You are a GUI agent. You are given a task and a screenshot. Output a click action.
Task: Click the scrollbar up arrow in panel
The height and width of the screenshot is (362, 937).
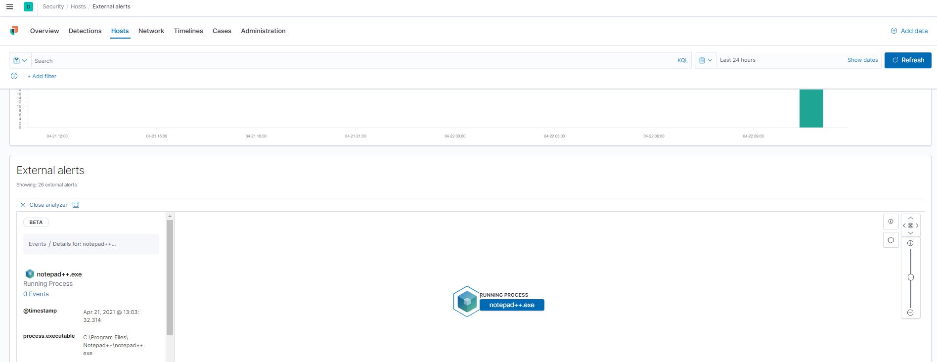point(170,216)
